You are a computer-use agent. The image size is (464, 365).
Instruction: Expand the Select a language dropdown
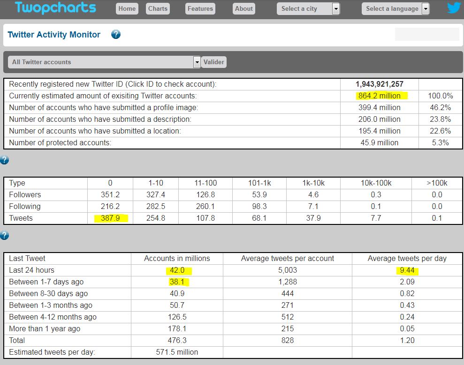click(x=396, y=9)
